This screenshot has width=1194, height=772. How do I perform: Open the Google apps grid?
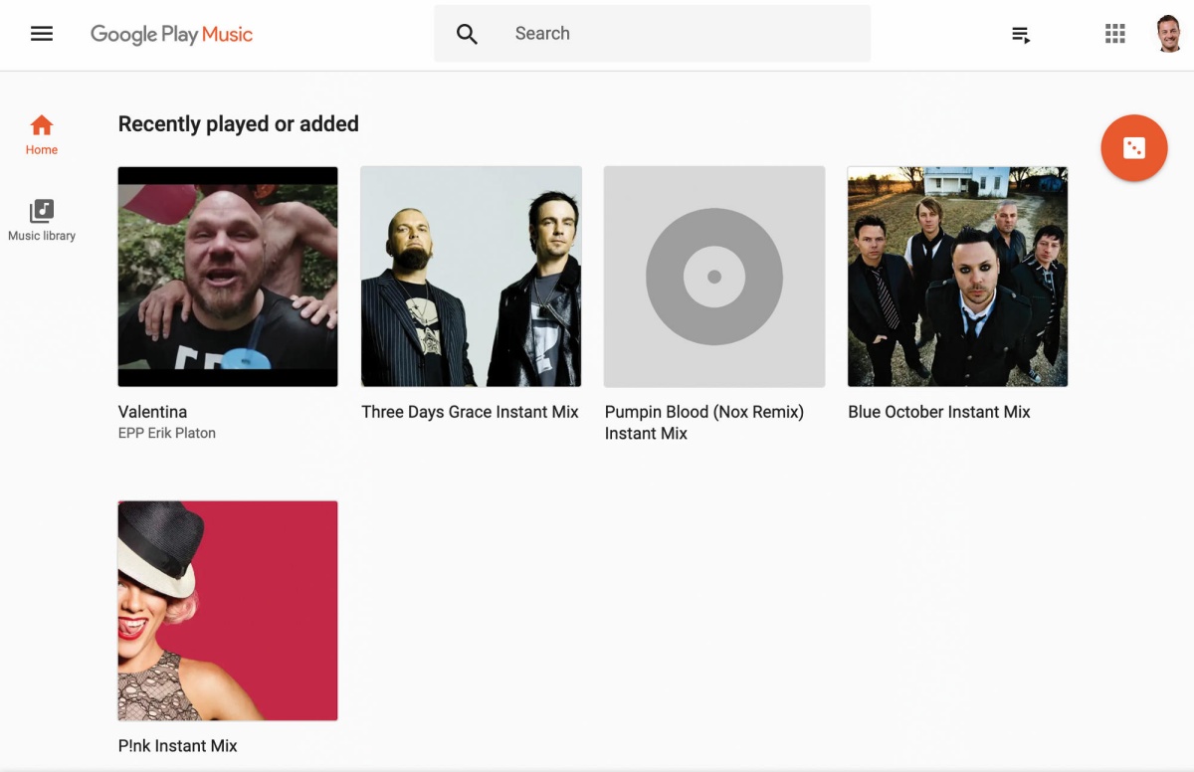pos(1115,34)
